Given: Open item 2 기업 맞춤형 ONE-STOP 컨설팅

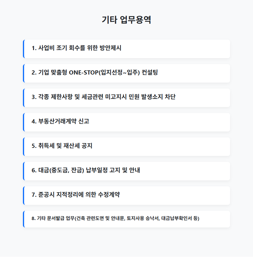Looking at the screenshot, I should click(127, 73).
